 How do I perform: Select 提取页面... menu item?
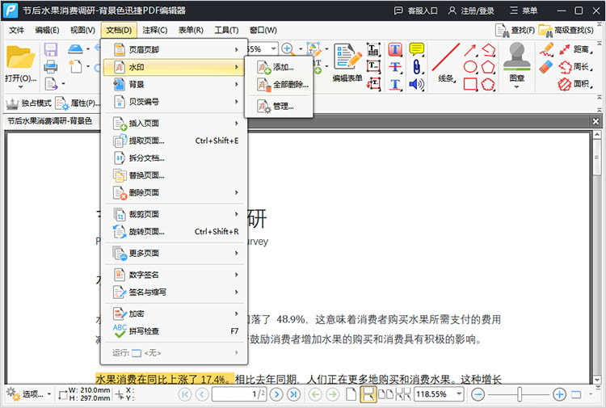click(174, 141)
